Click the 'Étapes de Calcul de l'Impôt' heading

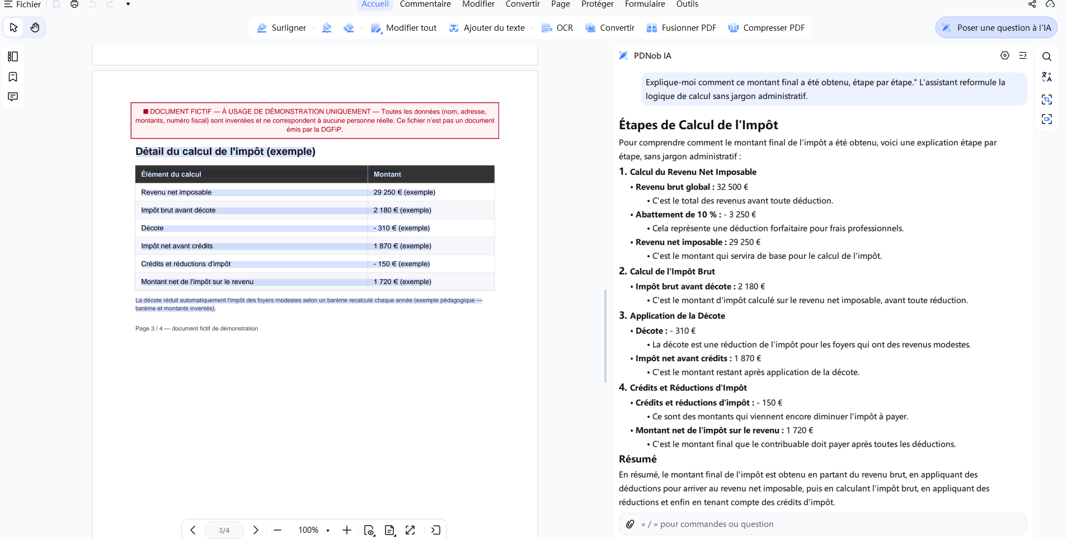click(x=698, y=125)
